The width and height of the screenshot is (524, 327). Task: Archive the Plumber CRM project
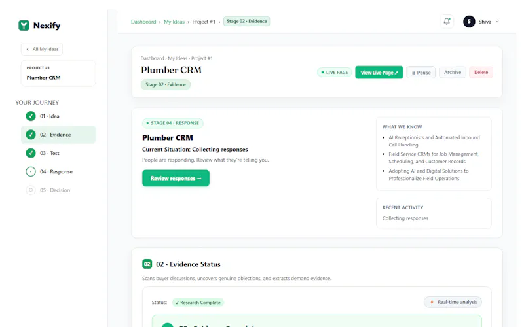tap(453, 72)
